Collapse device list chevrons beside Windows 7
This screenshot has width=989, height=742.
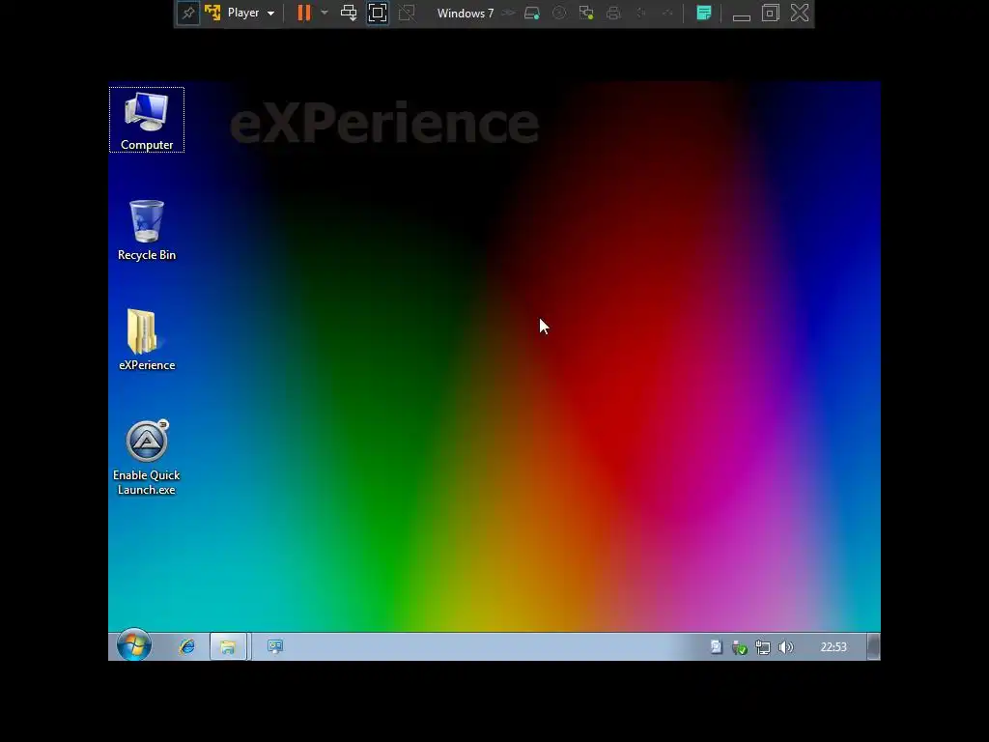508,13
